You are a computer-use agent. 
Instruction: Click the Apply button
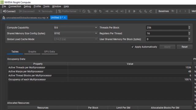(167, 47)
